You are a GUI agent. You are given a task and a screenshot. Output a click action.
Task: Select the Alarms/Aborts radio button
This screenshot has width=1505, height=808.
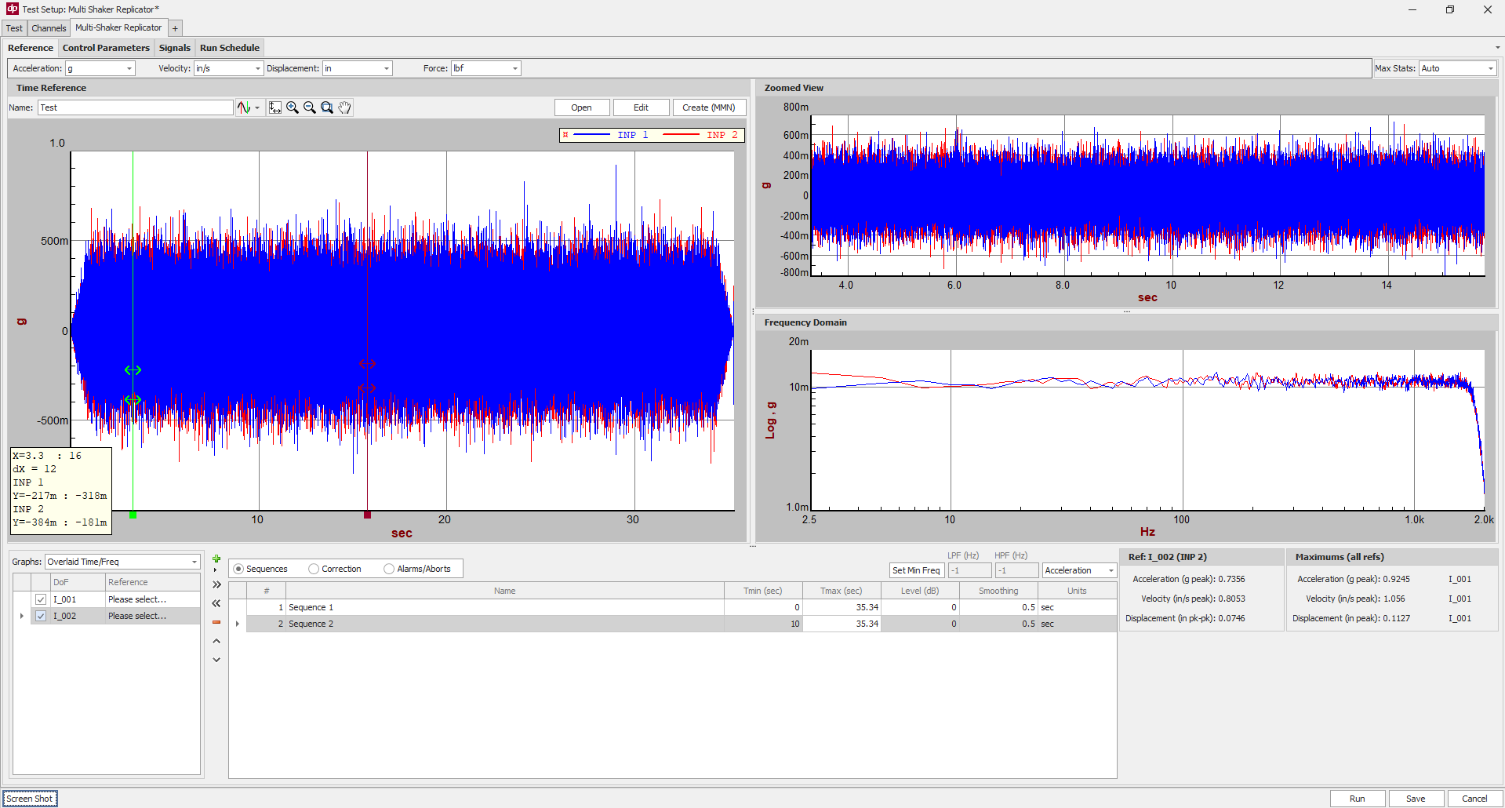(x=389, y=569)
